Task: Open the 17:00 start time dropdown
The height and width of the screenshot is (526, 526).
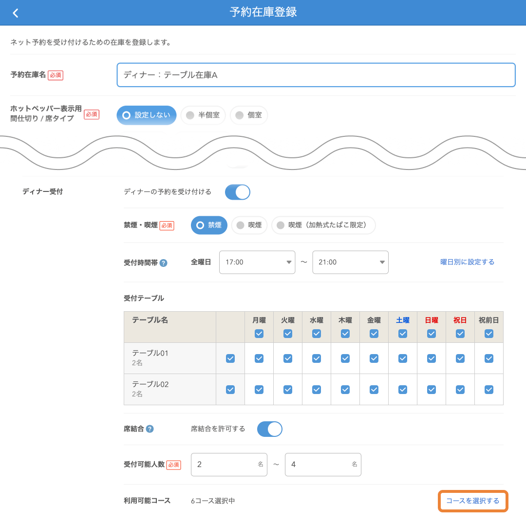Action: click(x=257, y=263)
